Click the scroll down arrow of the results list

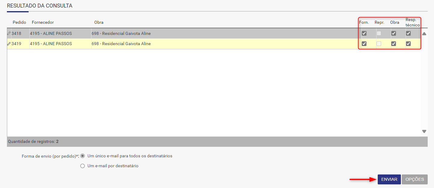(424, 131)
